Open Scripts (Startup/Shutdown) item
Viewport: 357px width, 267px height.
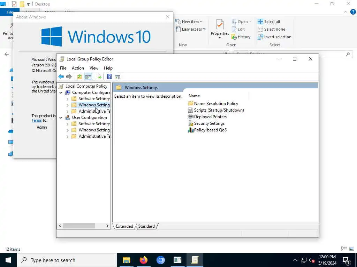[x=216, y=110]
